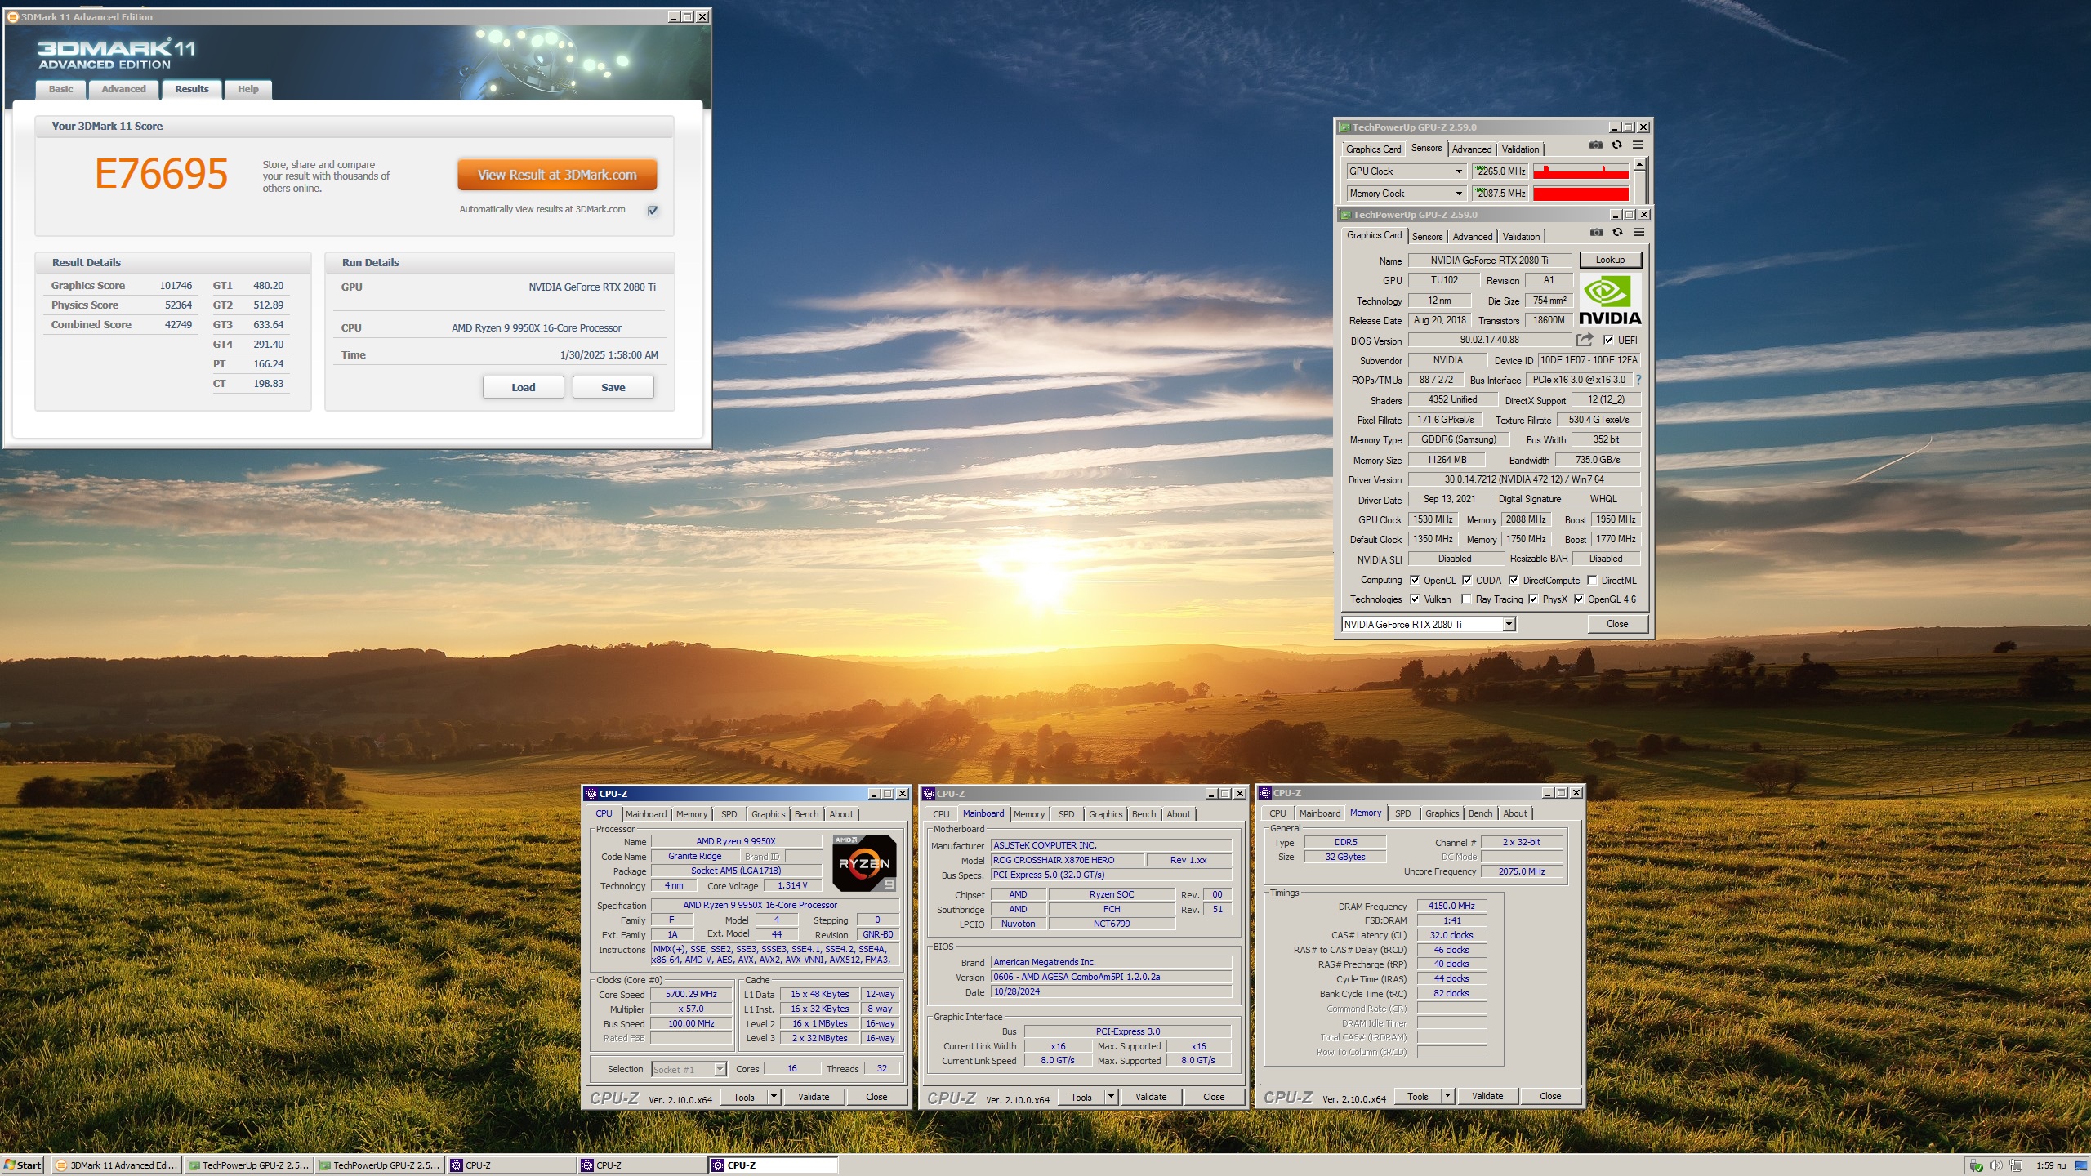The height and width of the screenshot is (1176, 2091).
Task: Open Bench tab in CPU-Z Memory window
Action: (1480, 813)
